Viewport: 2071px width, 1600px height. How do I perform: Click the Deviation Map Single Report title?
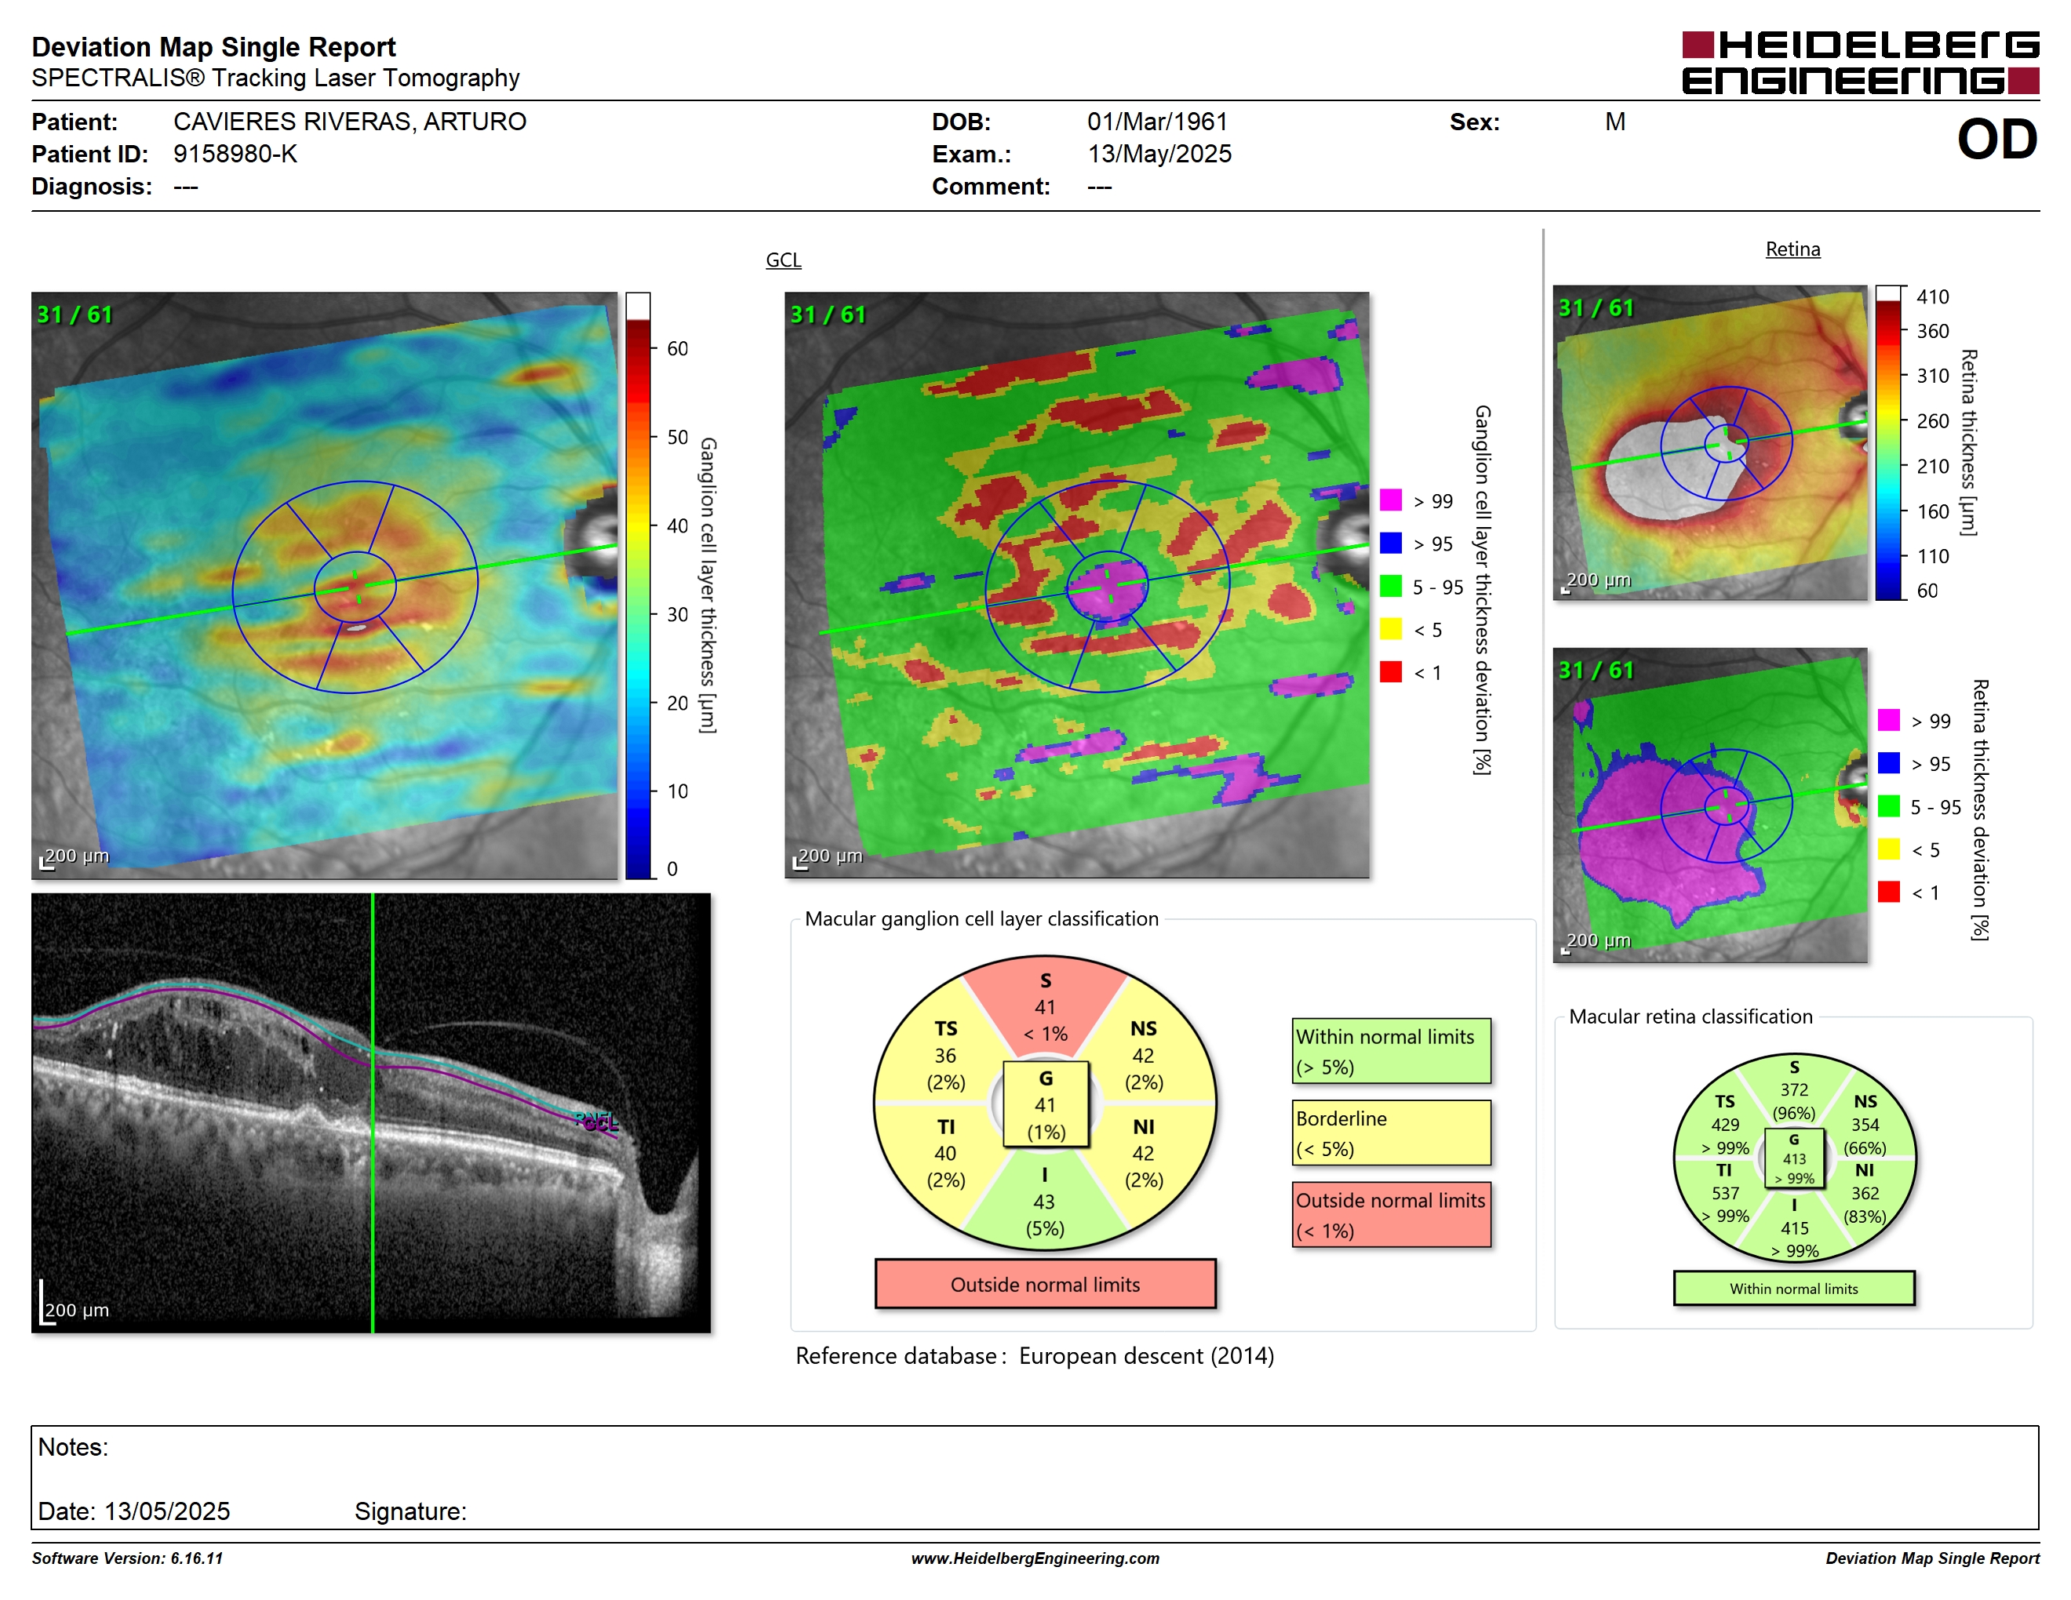[x=213, y=46]
